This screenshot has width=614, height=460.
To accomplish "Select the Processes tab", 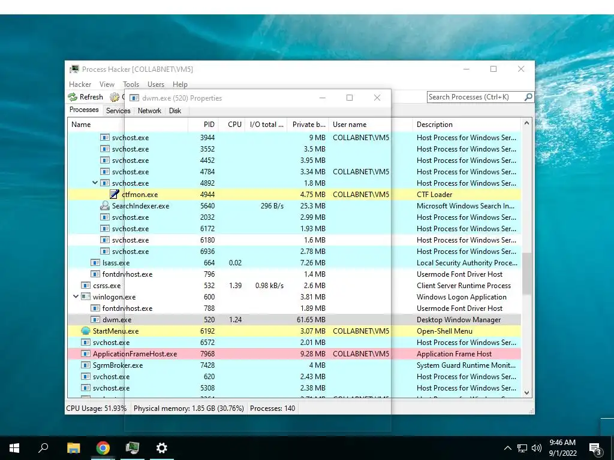I will [84, 110].
